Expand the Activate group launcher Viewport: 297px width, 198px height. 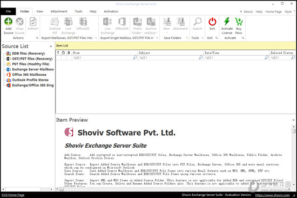(x=242, y=38)
